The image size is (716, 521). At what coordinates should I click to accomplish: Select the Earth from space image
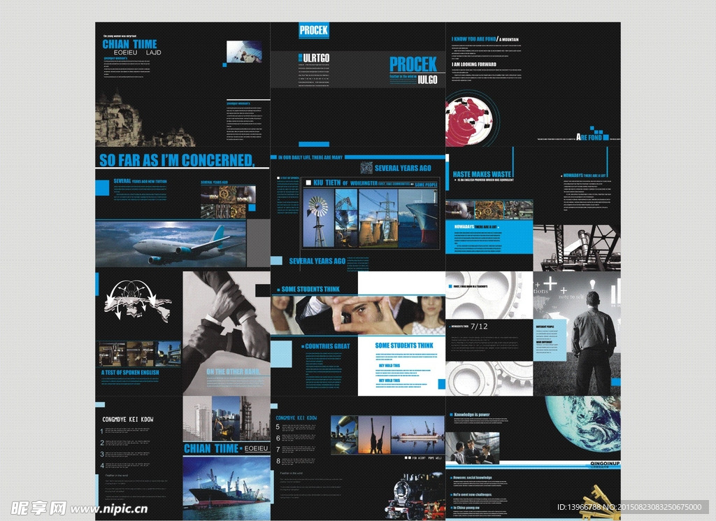coord(586,424)
